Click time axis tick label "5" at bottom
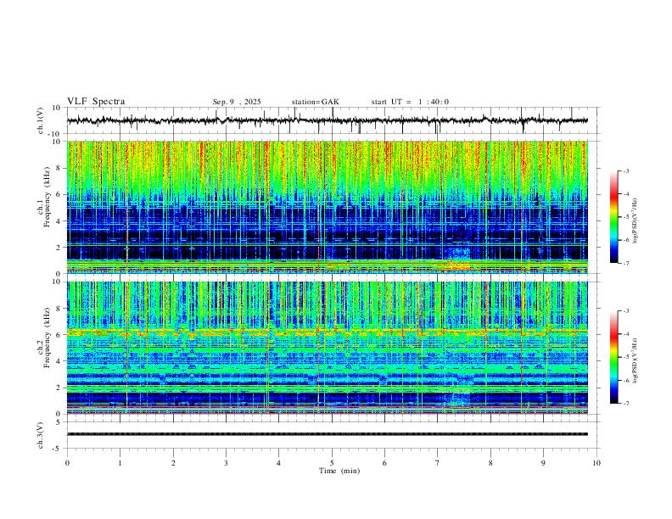 pos(332,463)
